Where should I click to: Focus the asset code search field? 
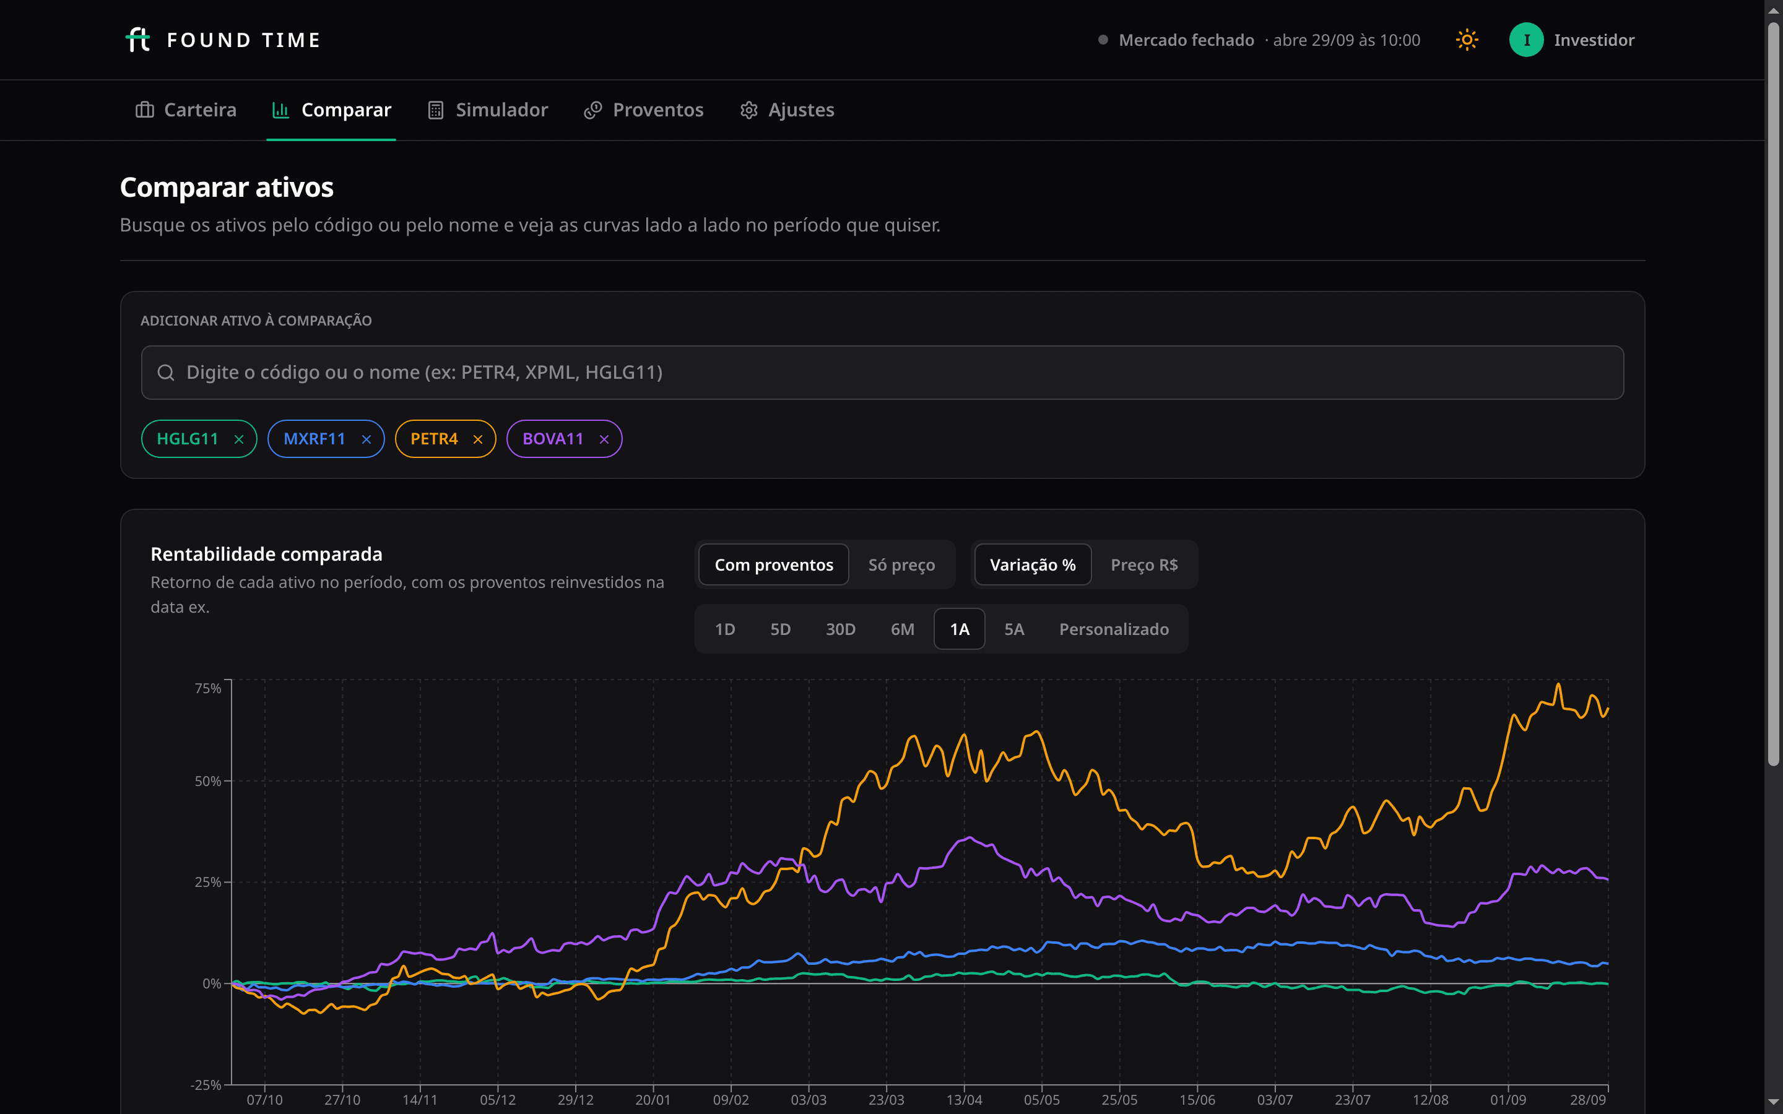click(882, 373)
